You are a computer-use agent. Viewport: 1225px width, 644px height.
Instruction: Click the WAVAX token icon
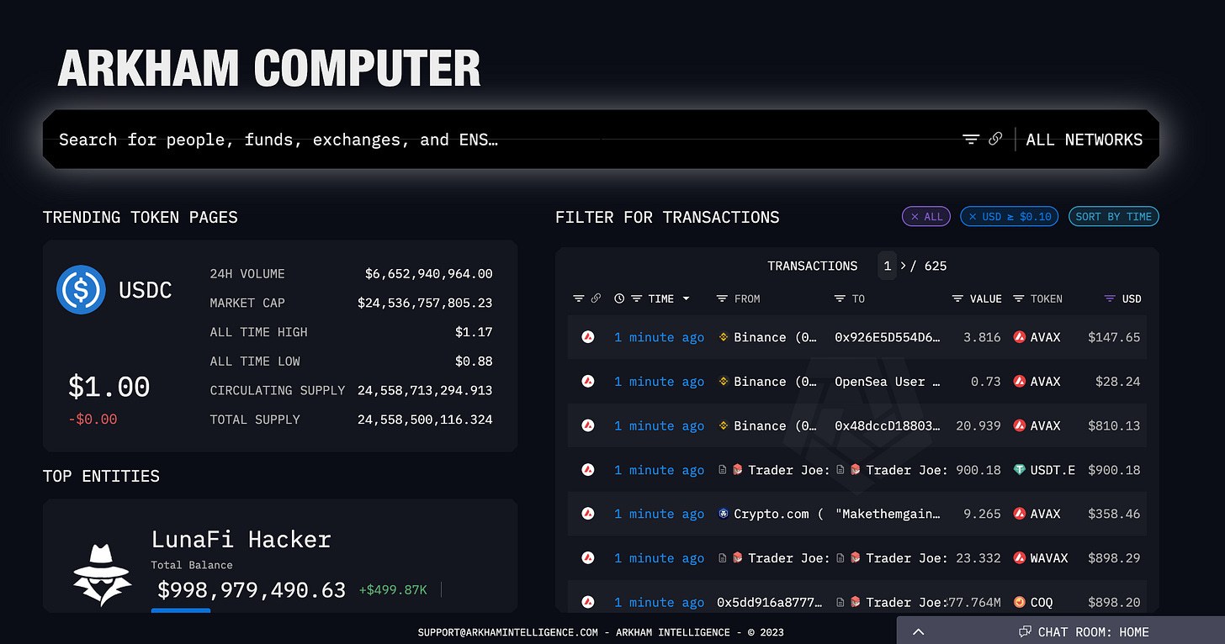point(1020,557)
